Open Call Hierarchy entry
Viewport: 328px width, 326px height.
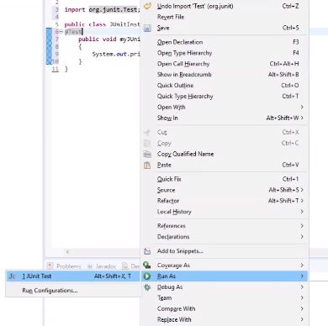(225, 64)
